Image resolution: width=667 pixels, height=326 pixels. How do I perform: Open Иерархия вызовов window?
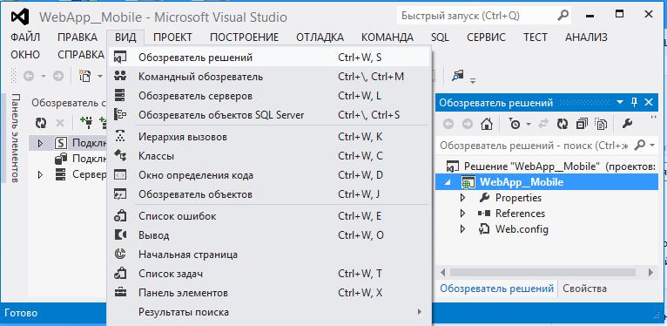point(269,137)
